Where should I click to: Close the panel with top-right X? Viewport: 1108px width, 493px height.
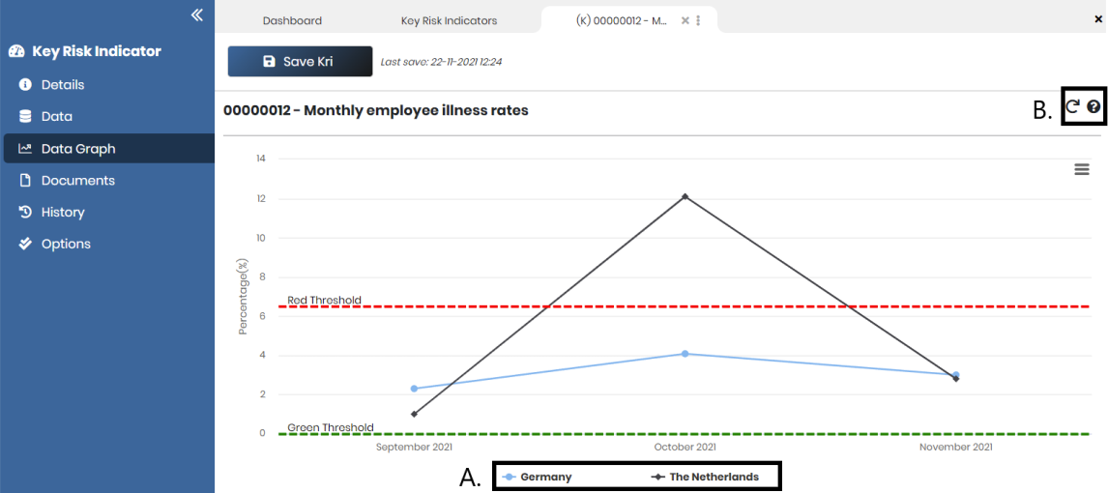click(1098, 20)
